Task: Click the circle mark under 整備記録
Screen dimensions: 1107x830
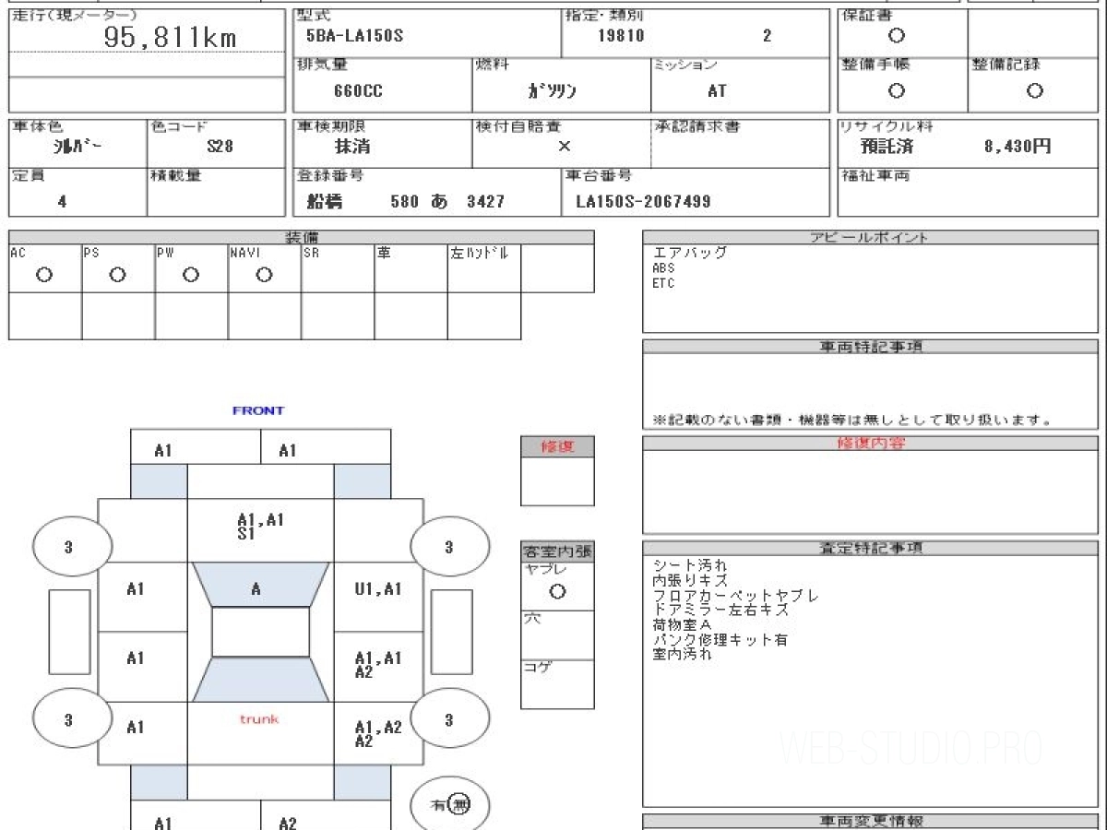Action: (1034, 90)
